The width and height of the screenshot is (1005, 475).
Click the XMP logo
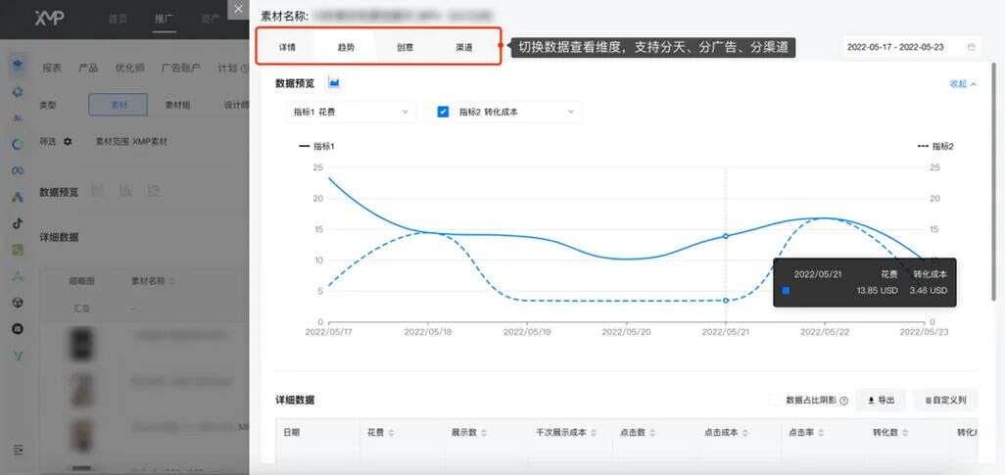(49, 18)
